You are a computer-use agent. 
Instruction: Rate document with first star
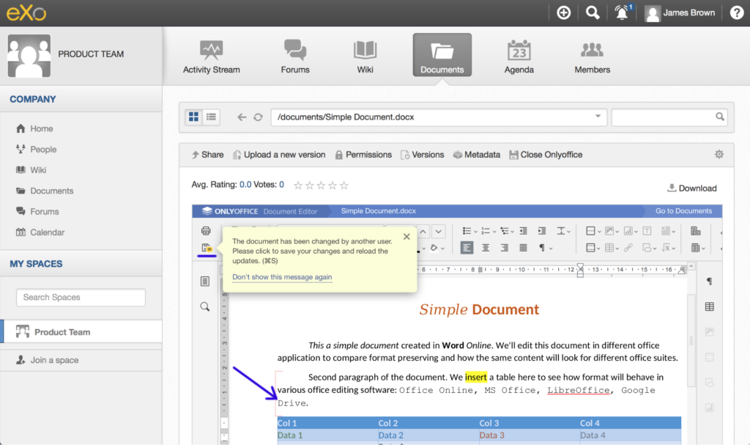(x=298, y=185)
